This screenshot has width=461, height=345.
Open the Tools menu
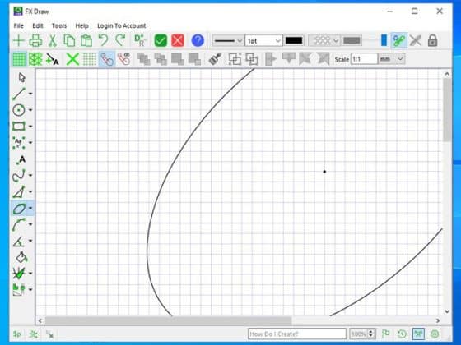[59, 25]
